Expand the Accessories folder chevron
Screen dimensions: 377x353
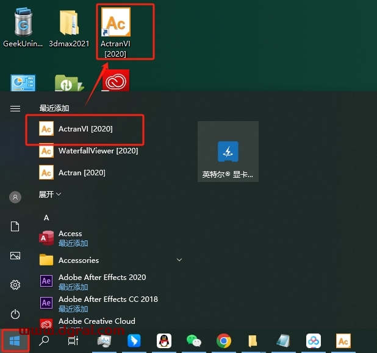pos(179,260)
